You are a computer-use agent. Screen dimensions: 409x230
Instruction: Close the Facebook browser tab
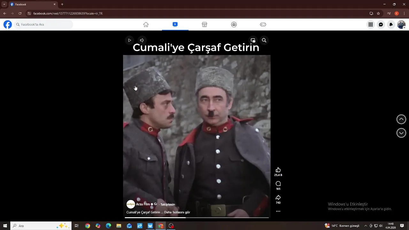coord(54,4)
